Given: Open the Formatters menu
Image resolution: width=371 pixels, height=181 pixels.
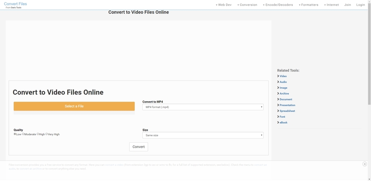Looking at the screenshot, I should [x=309, y=5].
